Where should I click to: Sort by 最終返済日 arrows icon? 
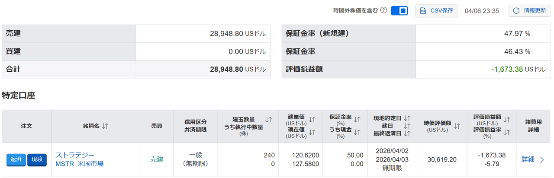click(406, 133)
